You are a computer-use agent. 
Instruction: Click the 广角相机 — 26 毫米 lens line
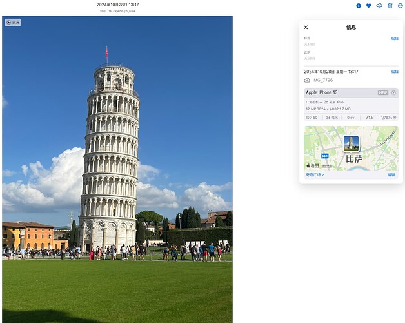pyautogui.click(x=324, y=102)
